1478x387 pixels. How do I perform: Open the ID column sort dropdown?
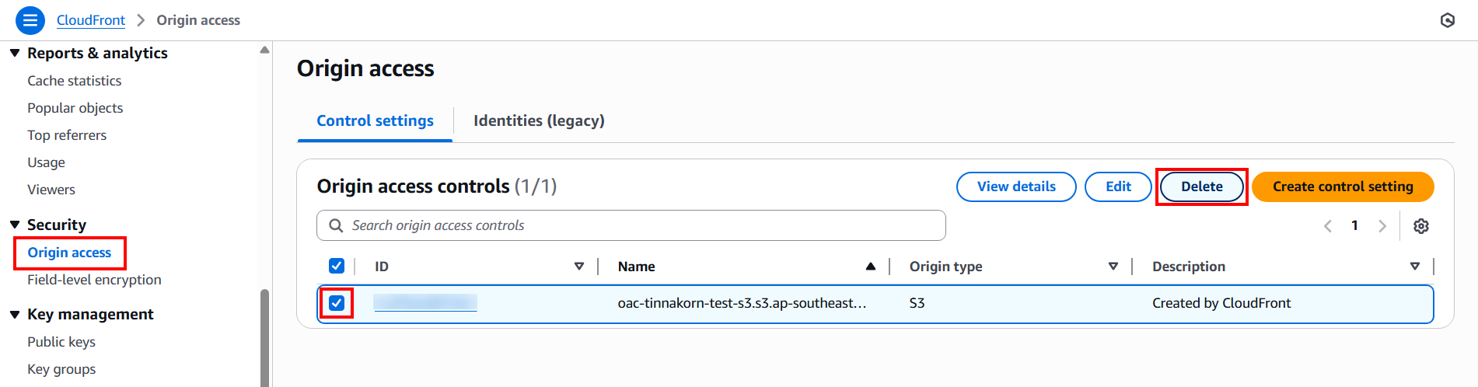578,267
